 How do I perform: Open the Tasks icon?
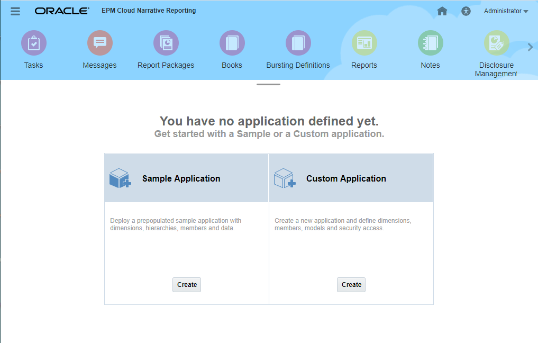click(34, 43)
